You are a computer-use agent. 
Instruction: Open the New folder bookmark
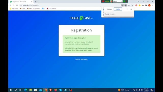[14, 8]
